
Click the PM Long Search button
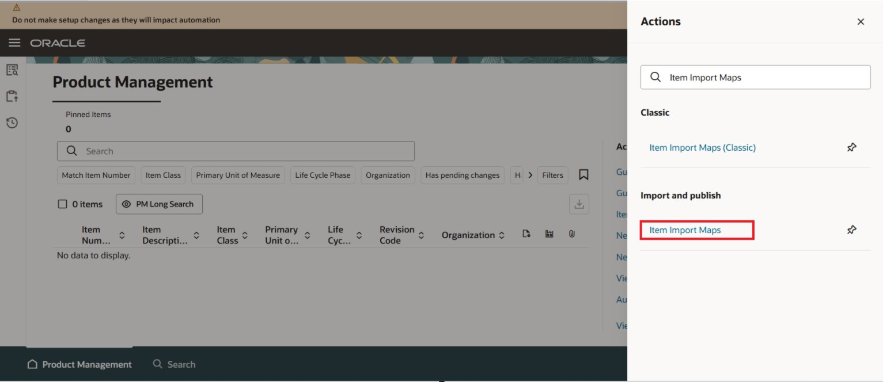[x=159, y=204]
